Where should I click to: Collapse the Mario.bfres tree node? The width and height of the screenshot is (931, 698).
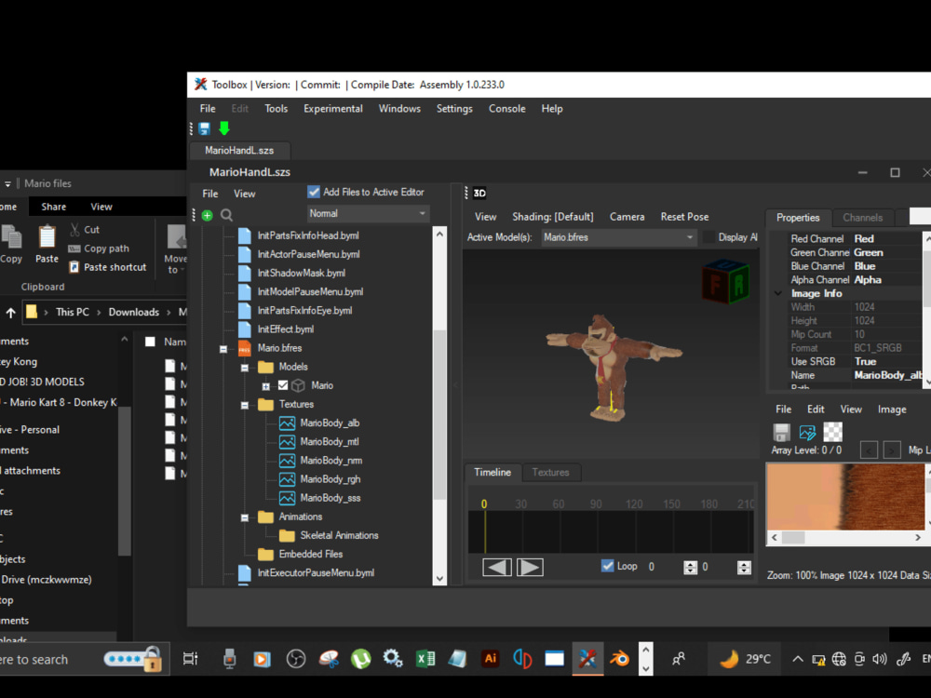coord(223,349)
